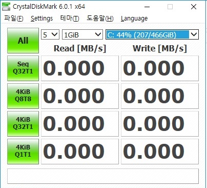Expand the C: 44% drive selector
The height and width of the screenshot is (188, 207).
coord(152,34)
